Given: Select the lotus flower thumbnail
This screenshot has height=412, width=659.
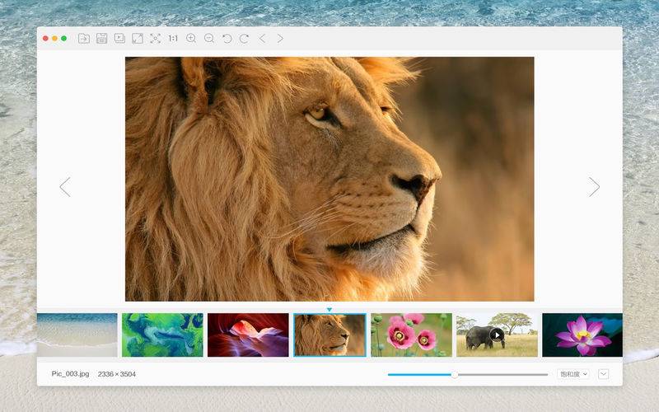Looking at the screenshot, I should click(582, 335).
